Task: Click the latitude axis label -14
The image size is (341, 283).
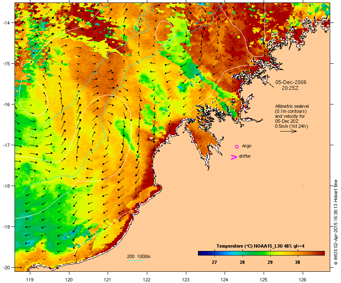Action: pos(7,22)
